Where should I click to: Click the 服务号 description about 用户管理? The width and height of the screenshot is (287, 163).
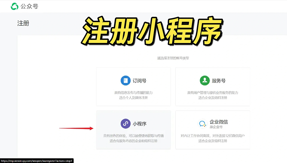pyautogui.click(x=213, y=93)
